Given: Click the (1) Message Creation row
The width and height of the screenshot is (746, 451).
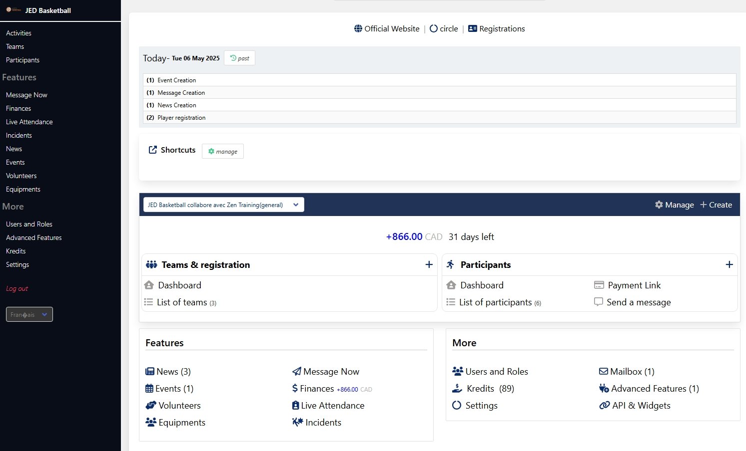Looking at the screenshot, I should (x=440, y=92).
